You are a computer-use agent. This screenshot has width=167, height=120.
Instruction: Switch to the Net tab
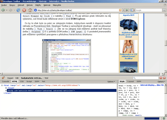click(43, 81)
